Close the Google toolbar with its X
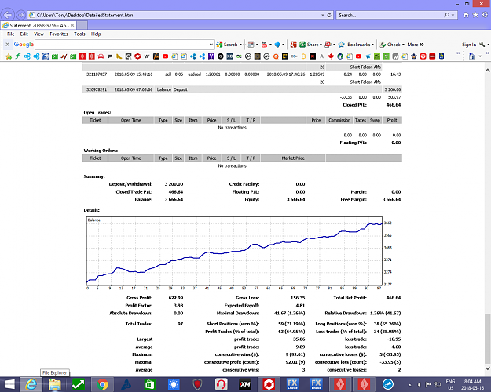Viewport: 491px width, 392px height. coord(7,45)
